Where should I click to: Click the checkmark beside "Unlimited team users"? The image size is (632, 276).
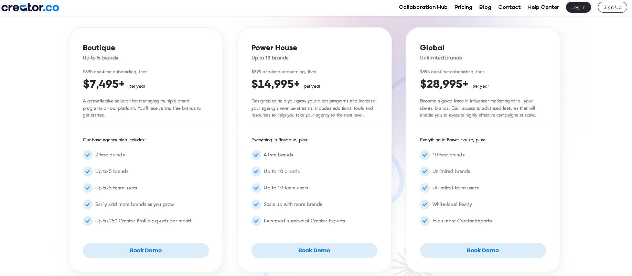click(x=425, y=188)
